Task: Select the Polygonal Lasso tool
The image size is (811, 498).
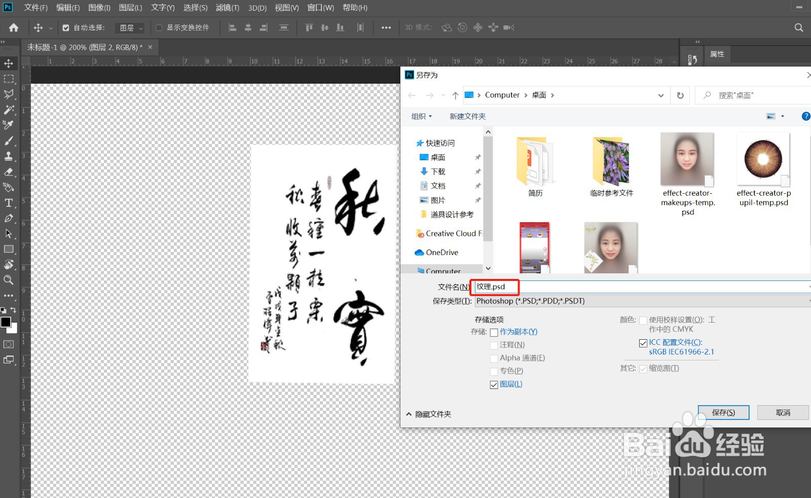Action: coord(9,94)
